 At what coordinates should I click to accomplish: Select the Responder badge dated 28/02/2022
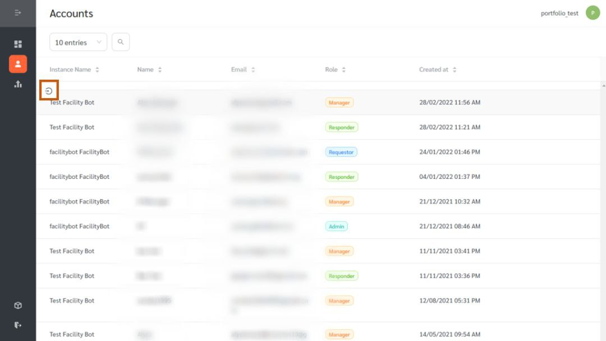point(341,127)
